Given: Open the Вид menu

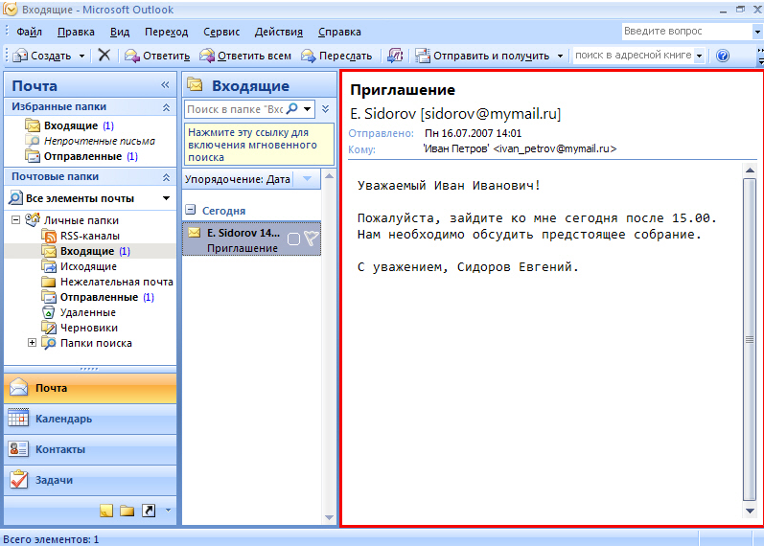Looking at the screenshot, I should (x=120, y=33).
